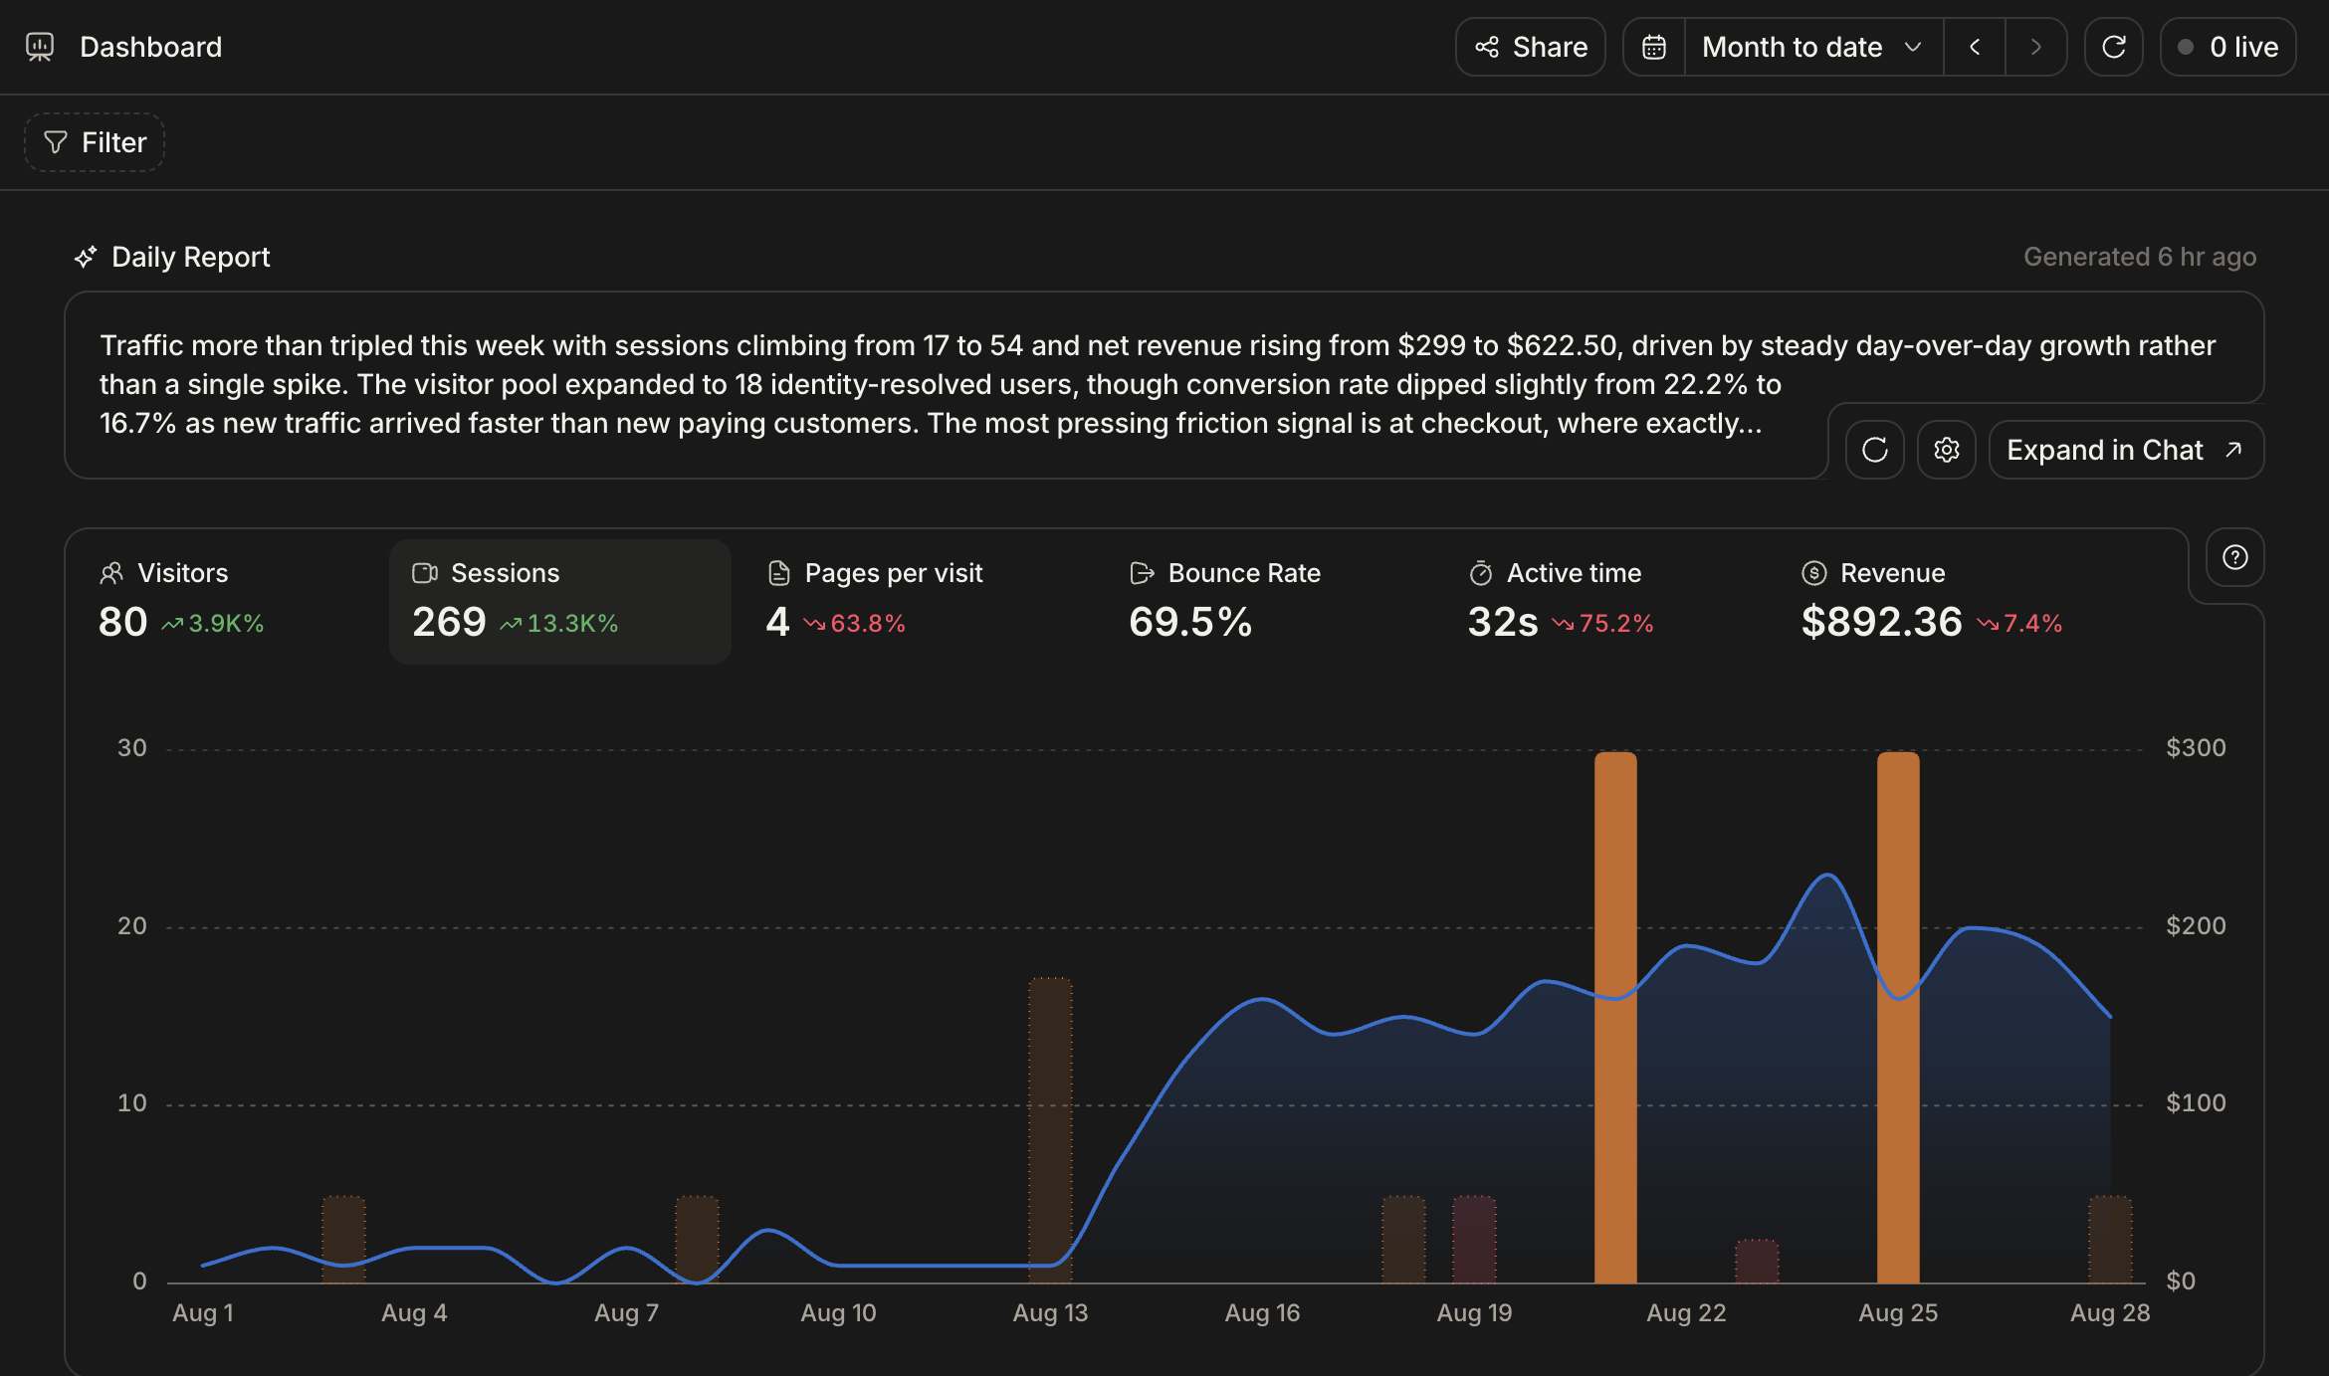Go to the previous date period
This screenshot has height=1376, width=2329.
pyautogui.click(x=1975, y=47)
